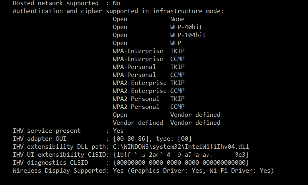Click the IHV adapter OUI value [00 80 86]
308x185 pixels.
click(131, 139)
